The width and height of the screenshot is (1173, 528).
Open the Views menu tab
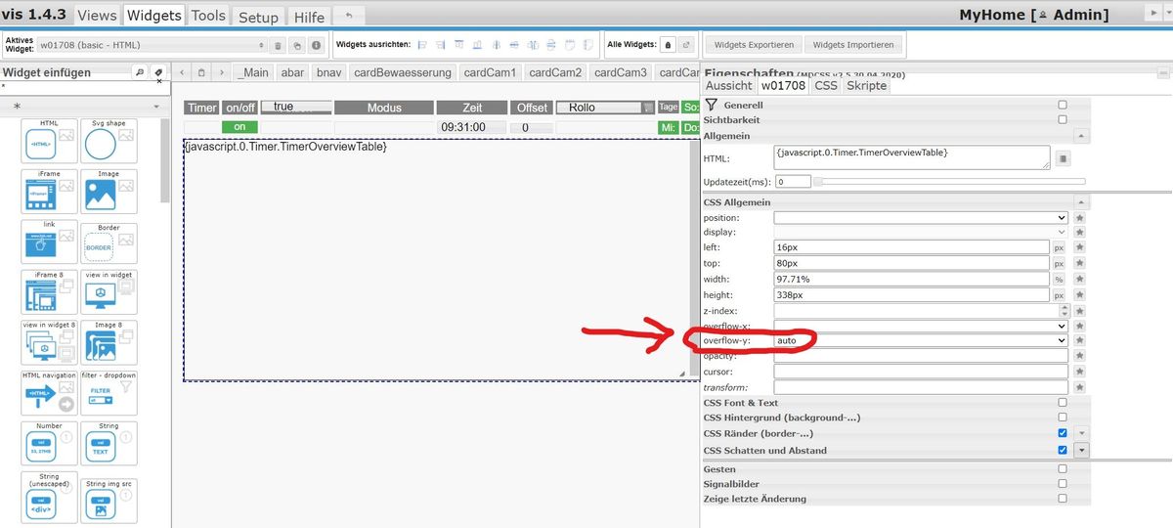coord(97,16)
